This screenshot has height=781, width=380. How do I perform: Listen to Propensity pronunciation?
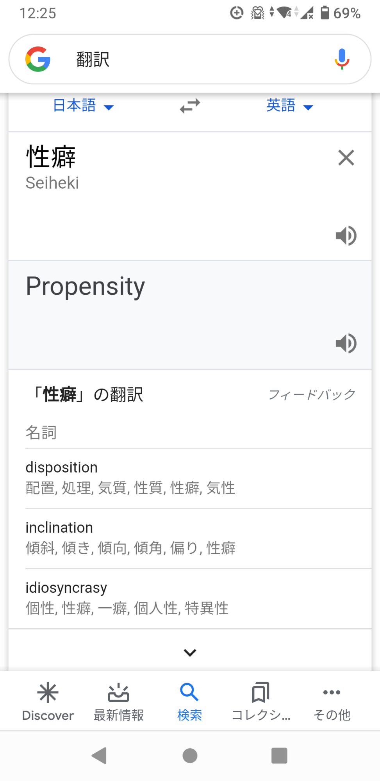point(346,343)
